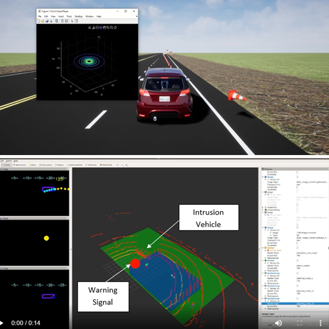Click the Save Figure icon in MATLAB toolbar
This screenshot has height=329, width=329.
click(47, 21)
